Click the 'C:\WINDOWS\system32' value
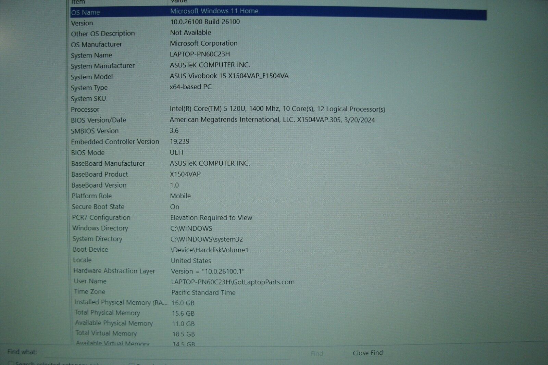The image size is (548, 365). click(x=207, y=239)
